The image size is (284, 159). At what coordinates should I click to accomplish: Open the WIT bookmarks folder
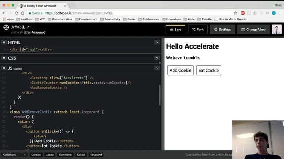click(40, 19)
